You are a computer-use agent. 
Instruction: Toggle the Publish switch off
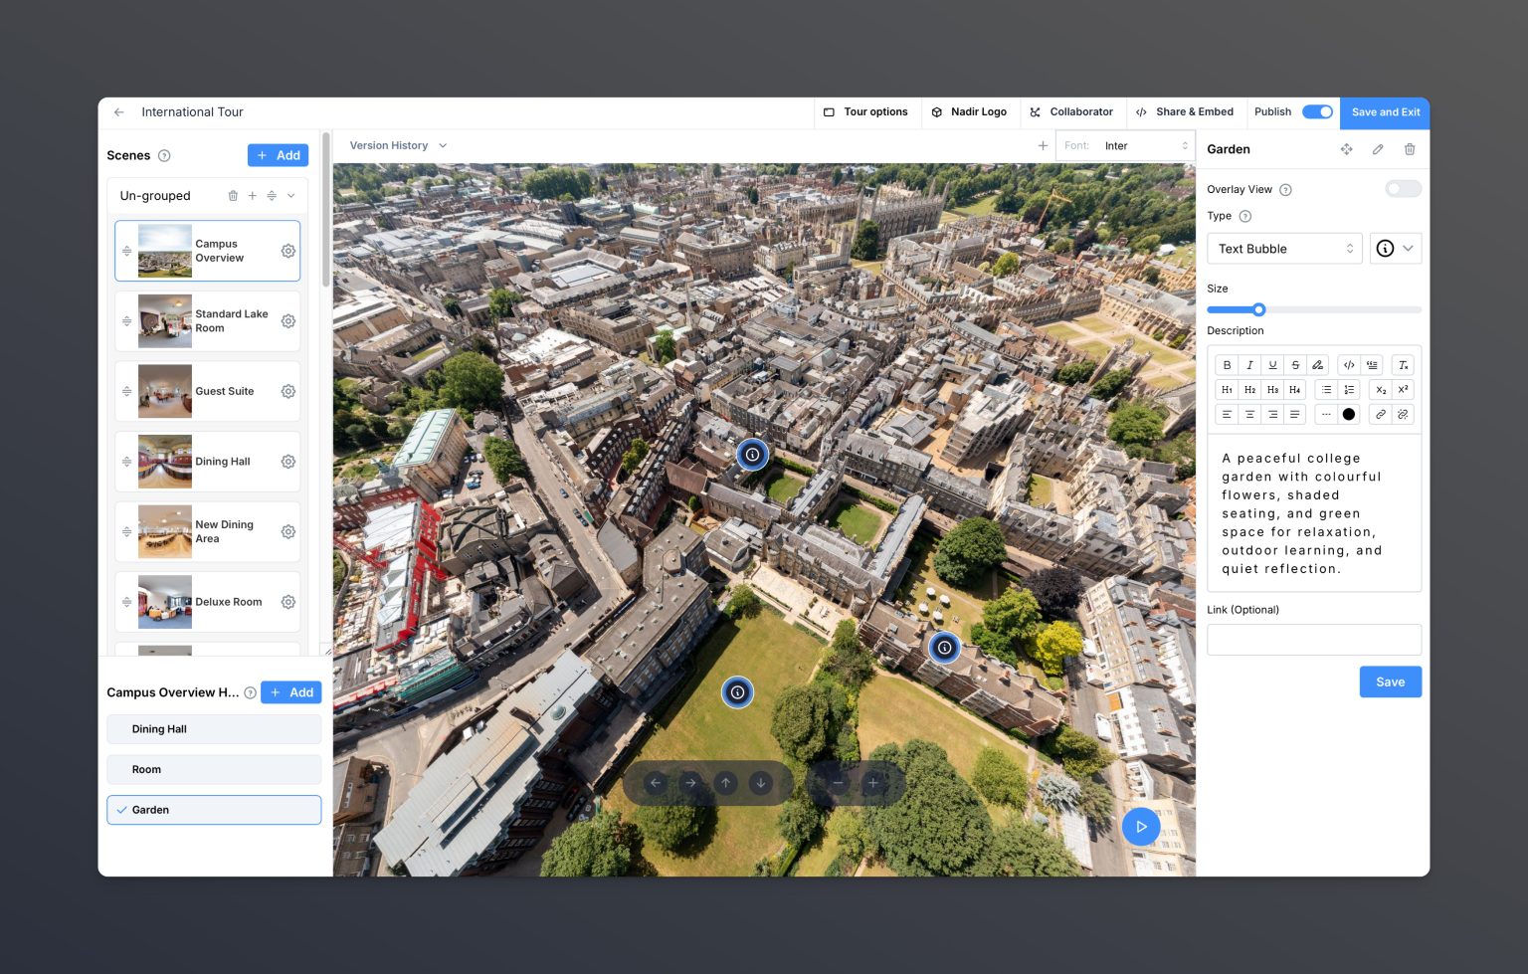click(1317, 112)
